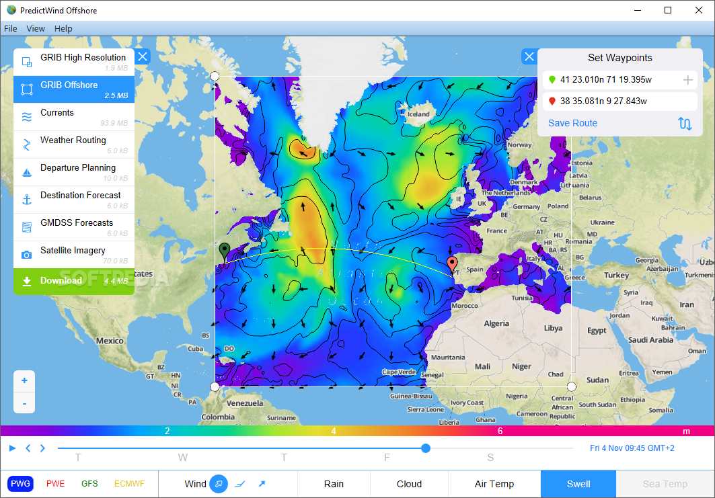The width and height of the screenshot is (715, 498).
Task: Click the GMDSS Forecasts document icon
Action: click(27, 227)
